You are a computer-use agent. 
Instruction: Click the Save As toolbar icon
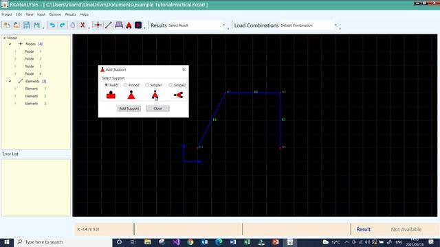(36, 25)
